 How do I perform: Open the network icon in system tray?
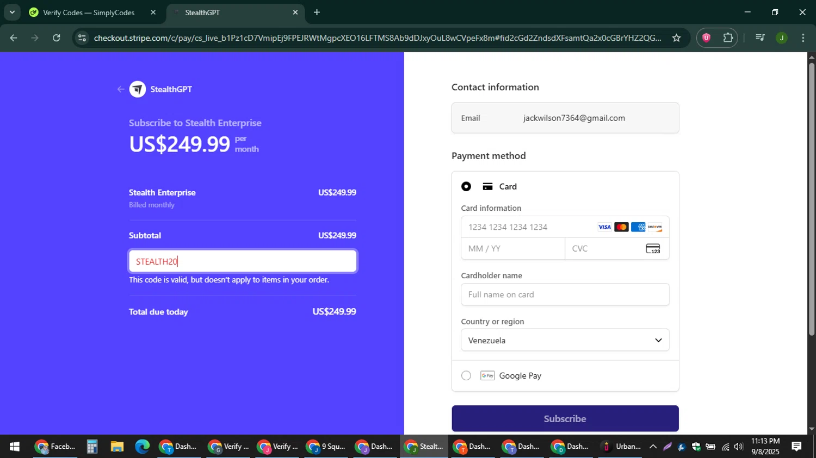(x=725, y=447)
